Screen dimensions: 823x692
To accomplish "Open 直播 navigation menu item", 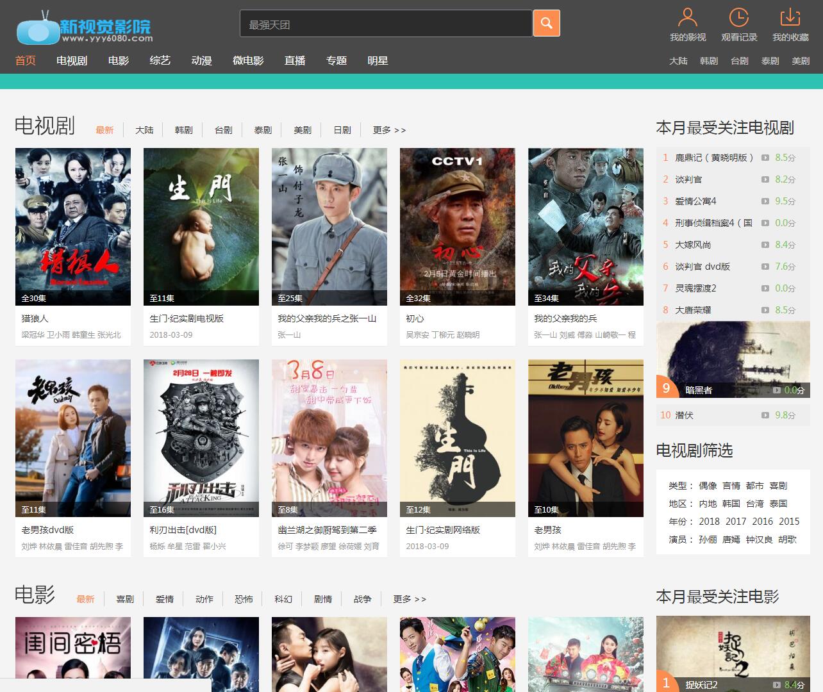I will tap(295, 61).
